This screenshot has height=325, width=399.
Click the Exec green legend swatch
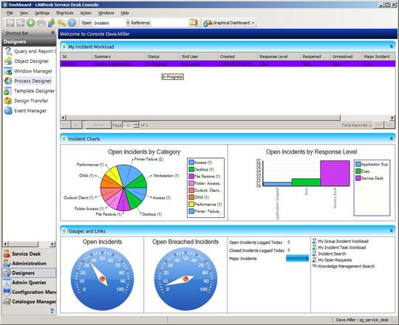pyautogui.click(x=358, y=171)
